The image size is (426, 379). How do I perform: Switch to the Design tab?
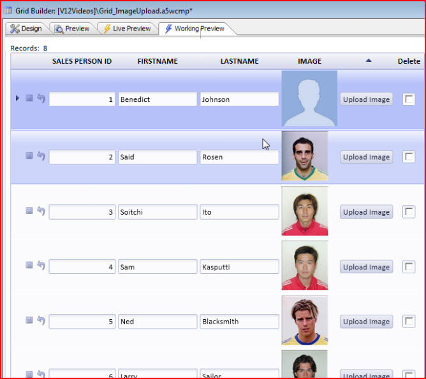tap(26, 29)
